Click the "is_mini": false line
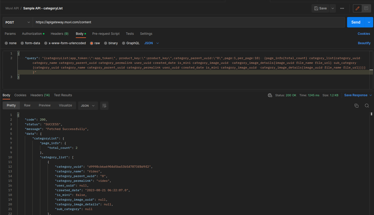The width and height of the screenshot is (374, 215). pyautogui.click(x=71, y=195)
